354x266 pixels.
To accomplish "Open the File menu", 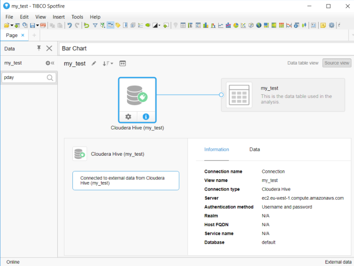I will (9, 17).
